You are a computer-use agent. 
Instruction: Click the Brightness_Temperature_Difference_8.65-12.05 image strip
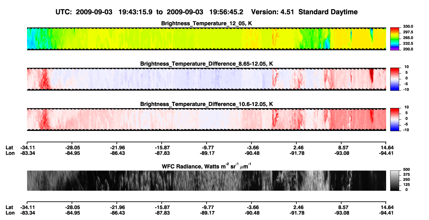pos(206,79)
